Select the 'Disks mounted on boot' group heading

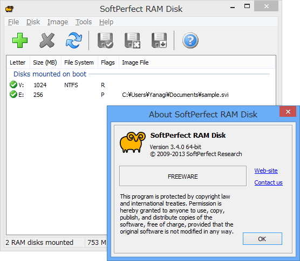[50, 74]
